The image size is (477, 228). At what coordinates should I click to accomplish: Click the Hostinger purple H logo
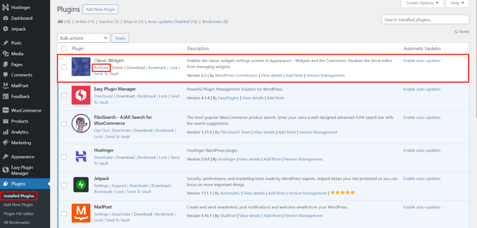click(x=81, y=156)
